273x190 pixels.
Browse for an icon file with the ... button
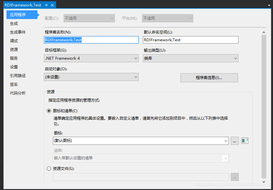pos(235,141)
